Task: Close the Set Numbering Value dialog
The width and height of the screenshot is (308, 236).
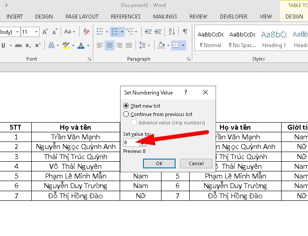Action: (x=205, y=92)
